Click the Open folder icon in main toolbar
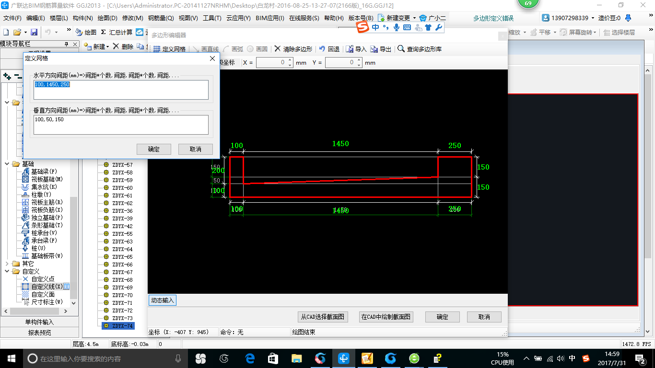 [17, 32]
